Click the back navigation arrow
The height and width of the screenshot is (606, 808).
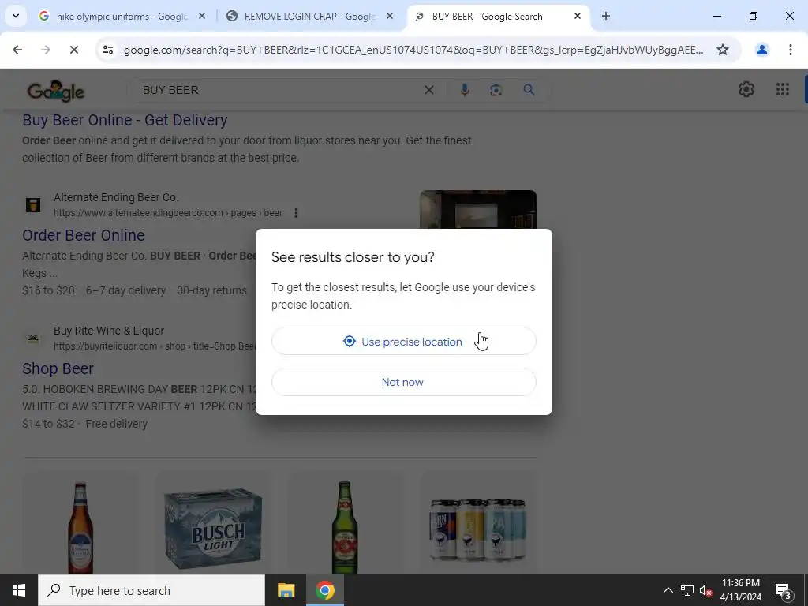pos(17,50)
